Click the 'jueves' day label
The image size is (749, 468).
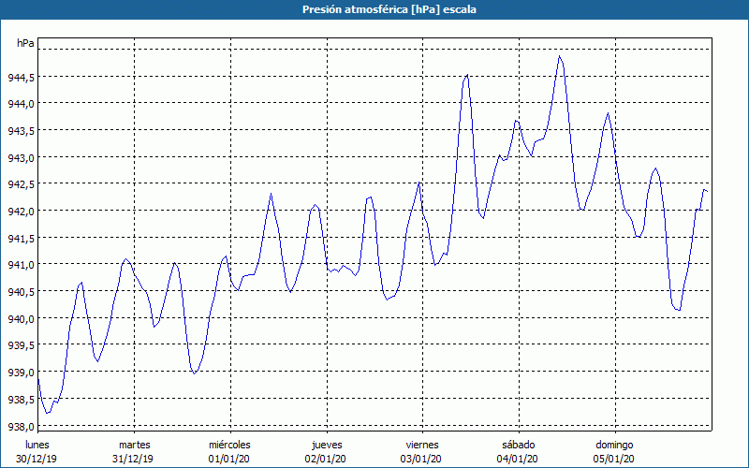click(x=327, y=445)
